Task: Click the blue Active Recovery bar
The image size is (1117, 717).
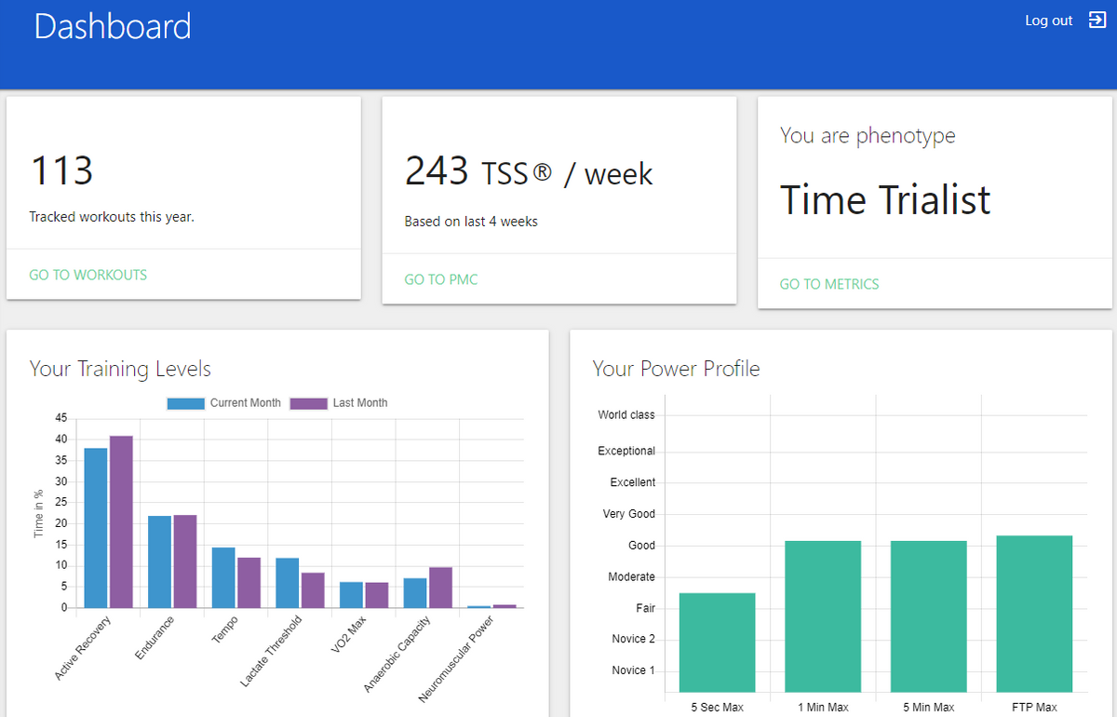Action: pyautogui.click(x=96, y=528)
